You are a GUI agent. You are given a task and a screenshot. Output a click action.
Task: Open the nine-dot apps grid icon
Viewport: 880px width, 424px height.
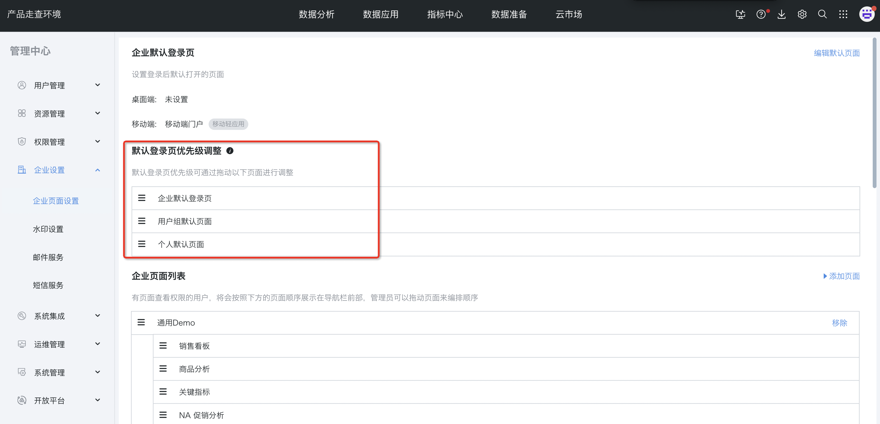point(843,14)
